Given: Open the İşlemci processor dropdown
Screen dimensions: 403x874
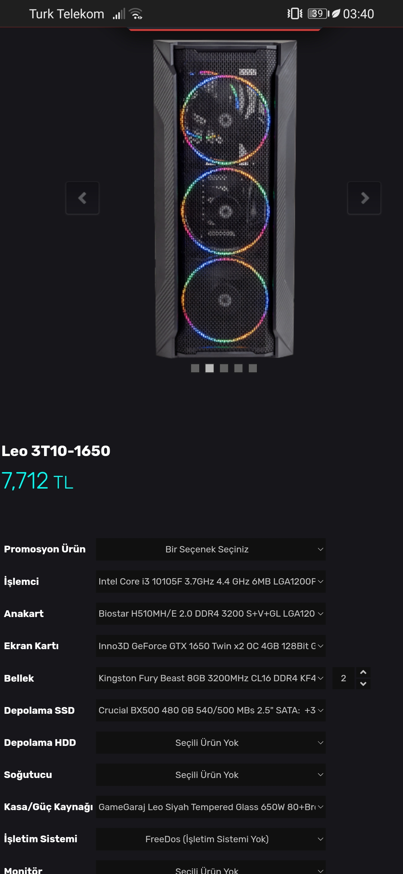Looking at the screenshot, I should (x=211, y=582).
